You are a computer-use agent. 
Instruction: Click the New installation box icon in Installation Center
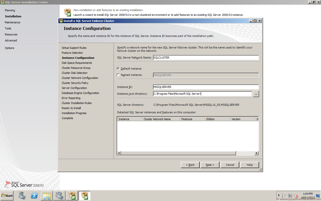pos(67,12)
